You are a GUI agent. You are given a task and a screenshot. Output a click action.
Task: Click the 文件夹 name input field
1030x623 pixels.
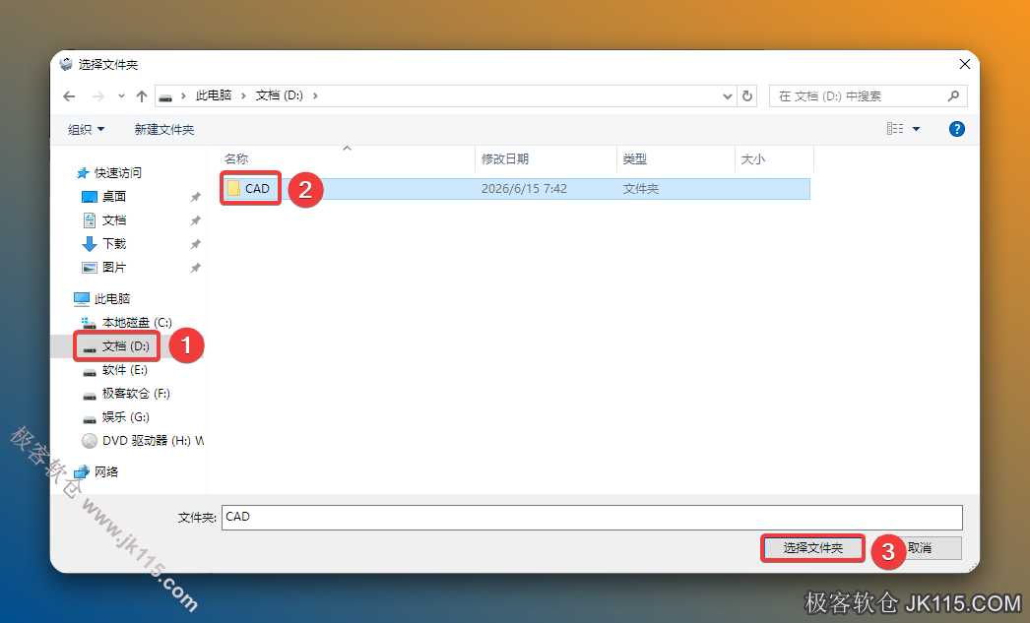point(592,518)
